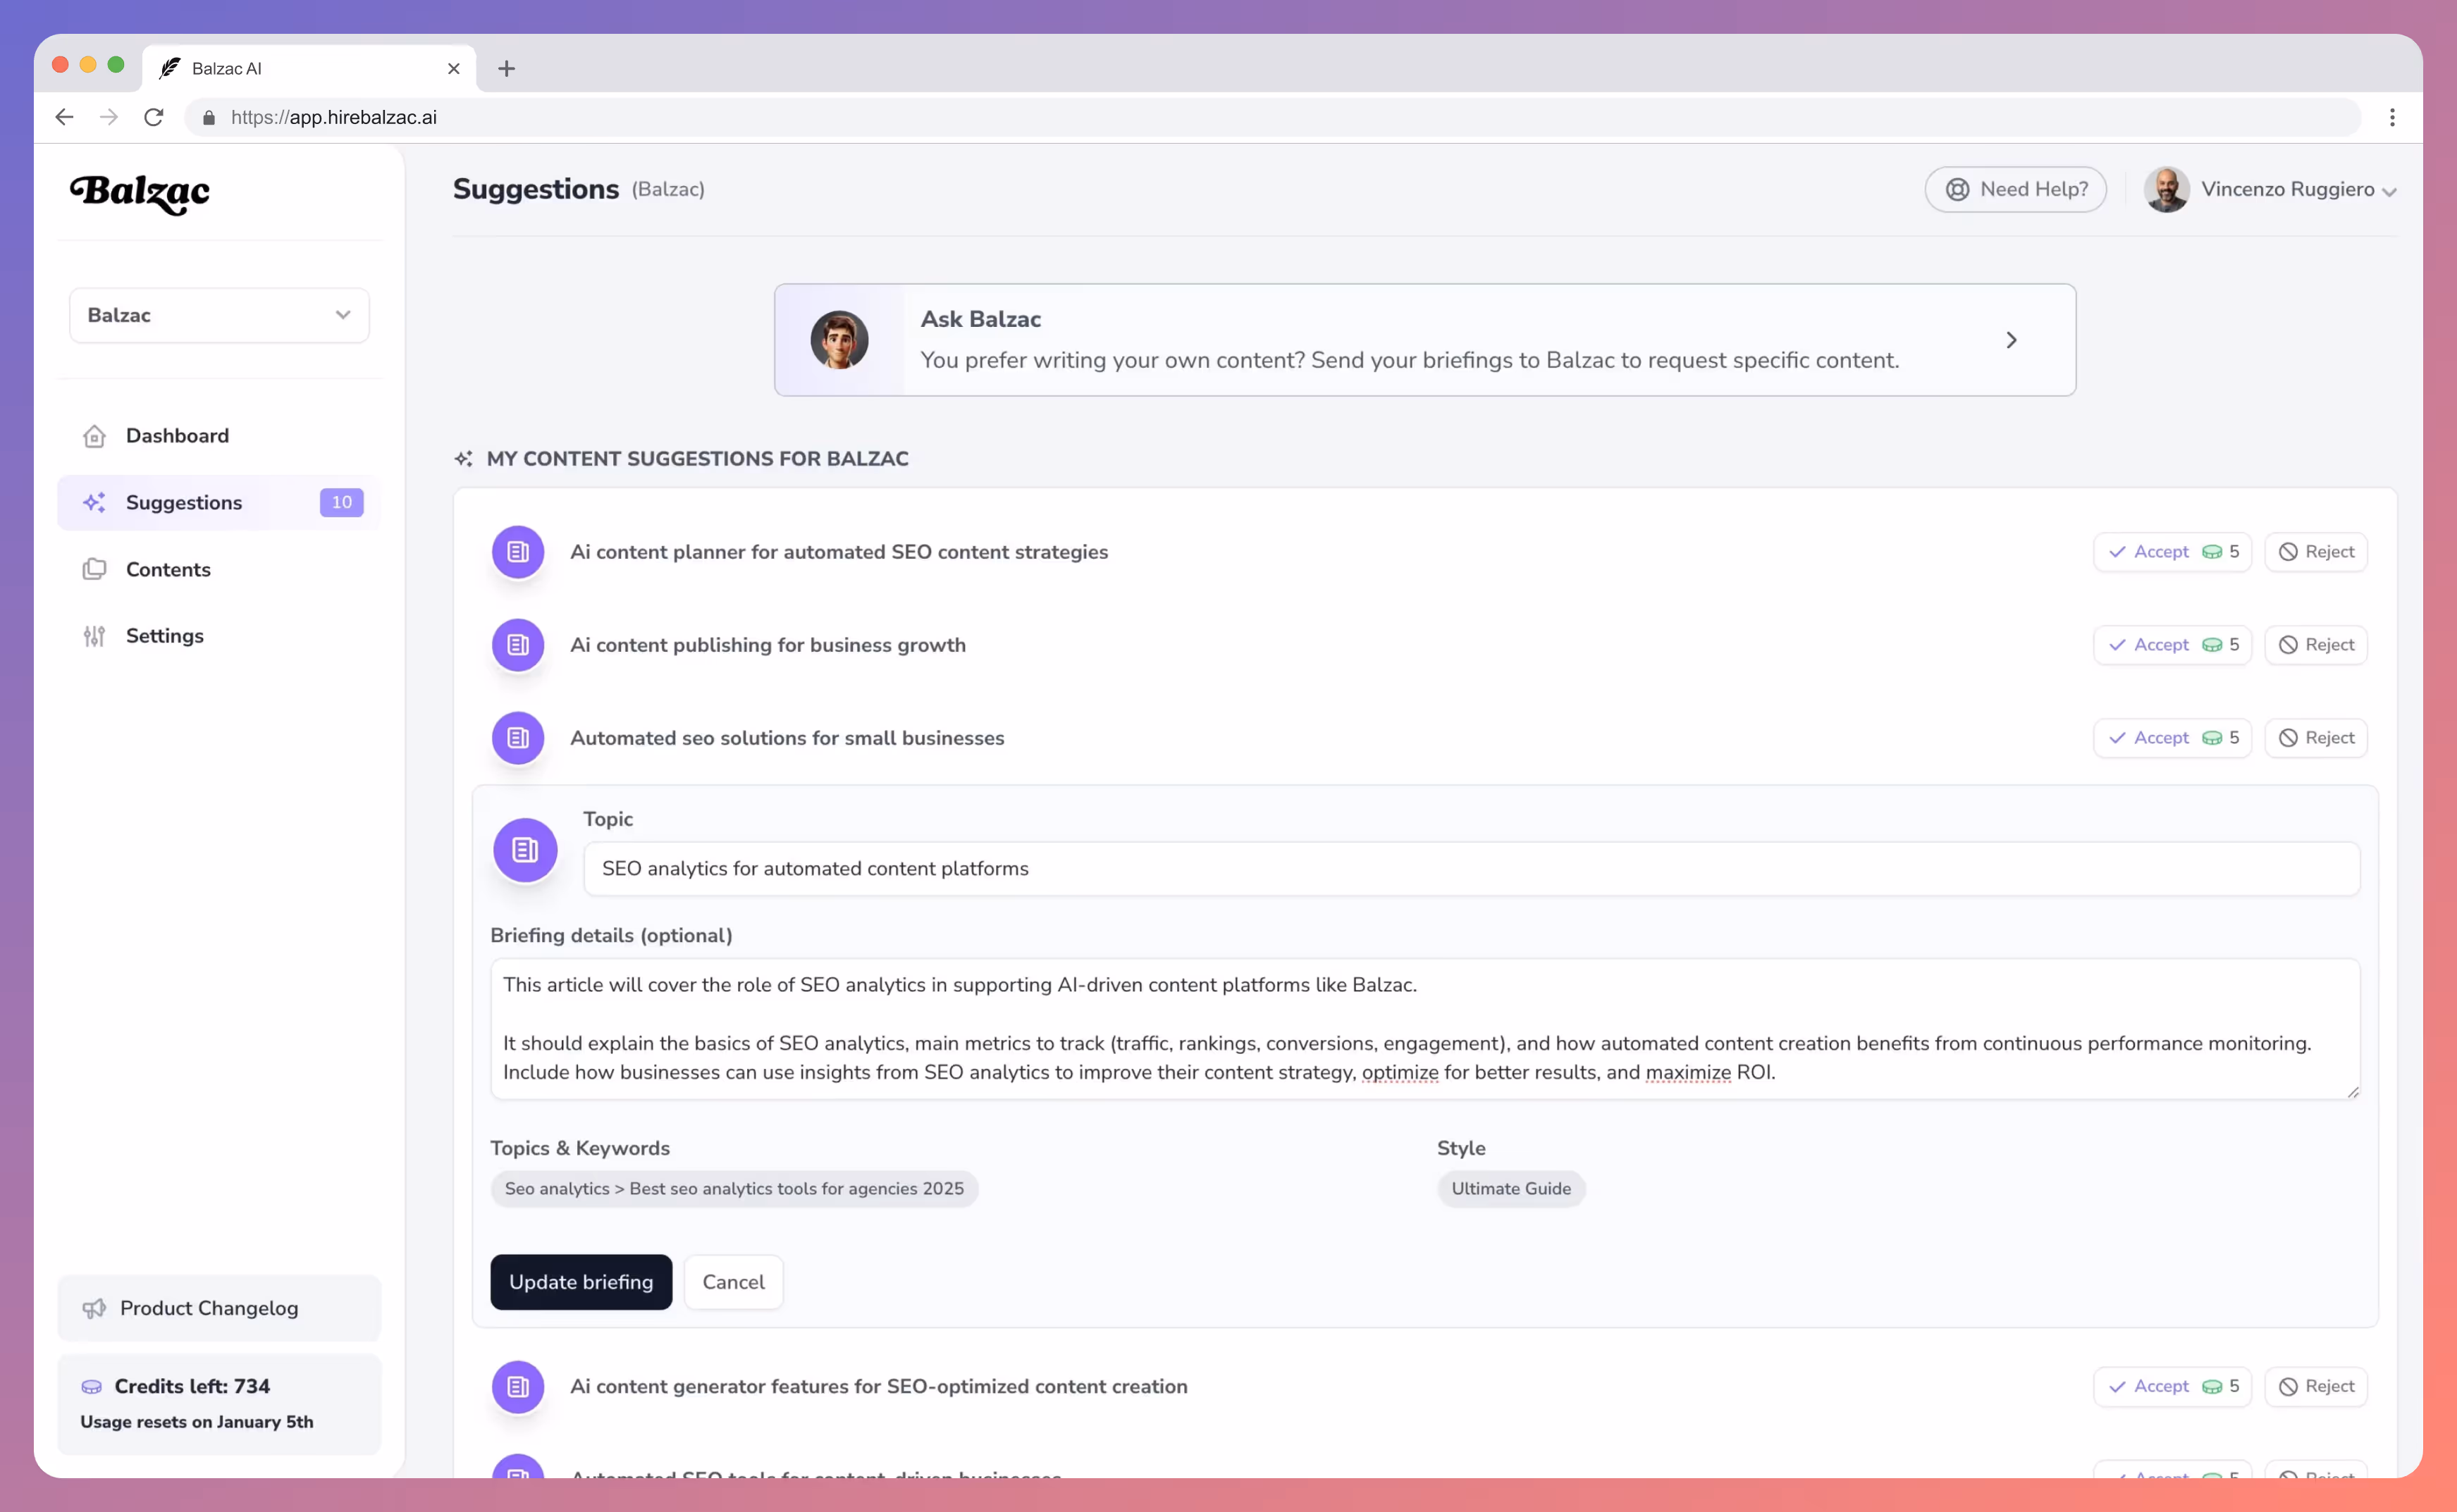Open the Need Help? support button
This screenshot has height=1512, width=2457.
(2015, 190)
